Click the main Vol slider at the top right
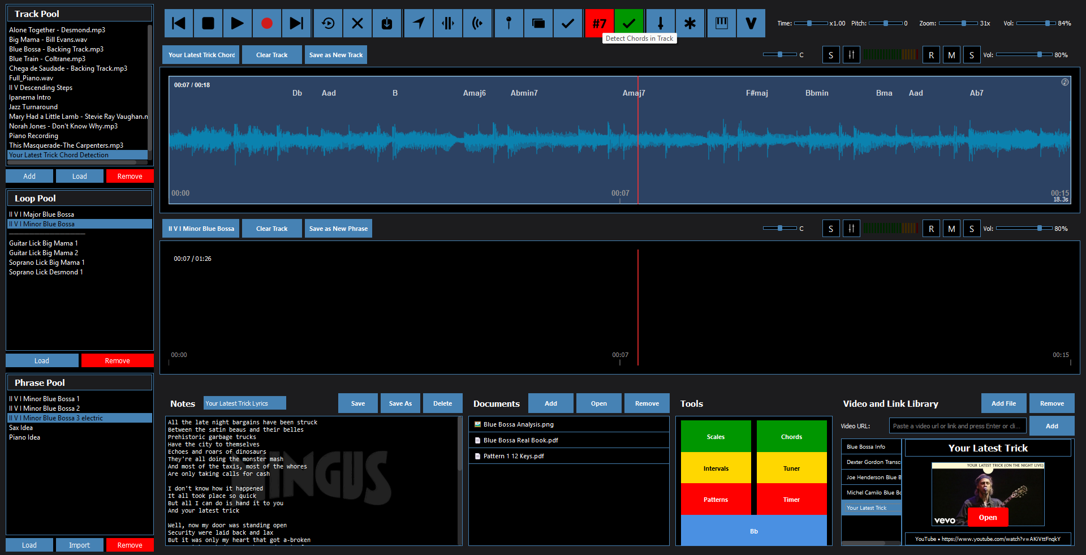This screenshot has width=1086, height=555. (1035, 23)
